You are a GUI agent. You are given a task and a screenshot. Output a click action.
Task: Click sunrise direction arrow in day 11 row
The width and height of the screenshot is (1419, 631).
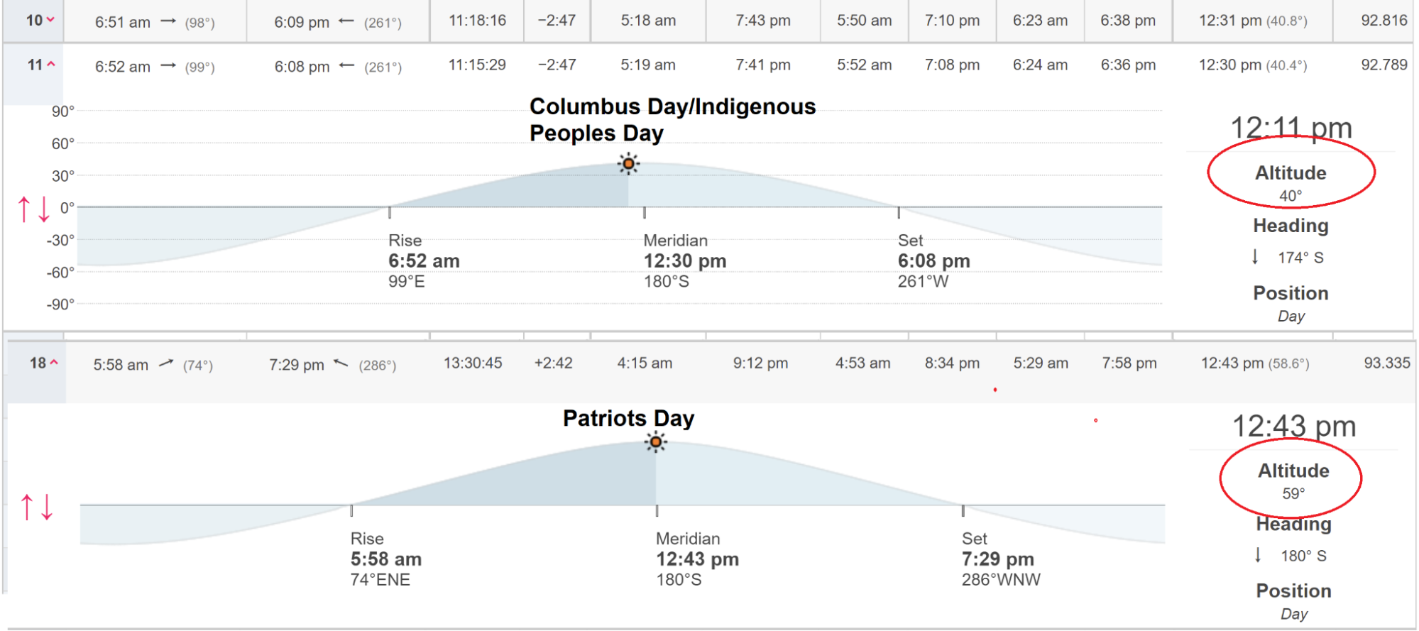pyautogui.click(x=168, y=66)
